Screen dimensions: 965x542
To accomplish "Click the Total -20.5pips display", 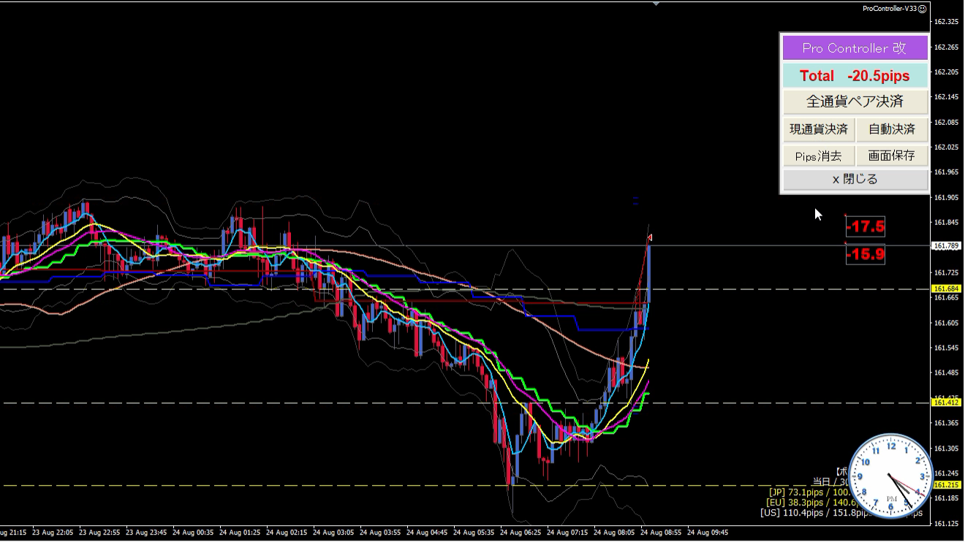I will pyautogui.click(x=855, y=75).
